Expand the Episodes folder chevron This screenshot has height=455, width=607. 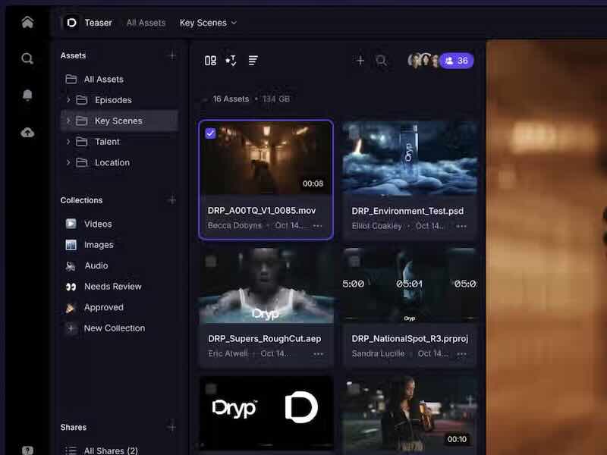pyautogui.click(x=68, y=100)
